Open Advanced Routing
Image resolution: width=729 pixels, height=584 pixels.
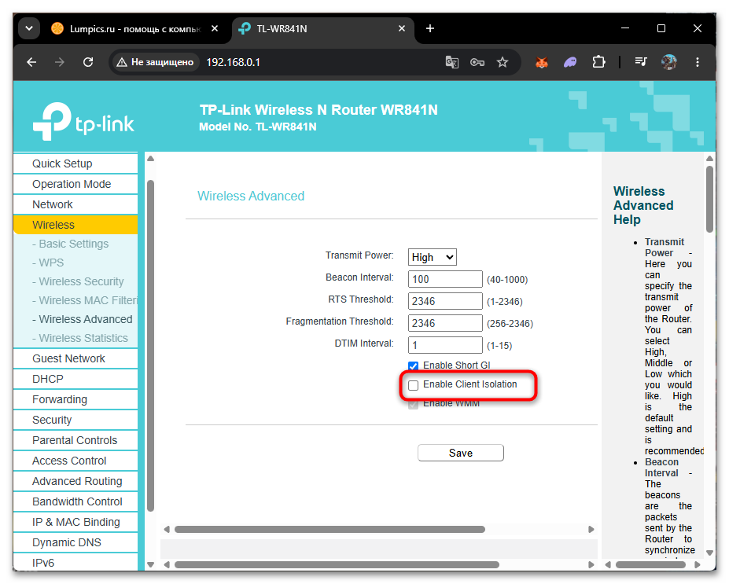[x=75, y=481]
